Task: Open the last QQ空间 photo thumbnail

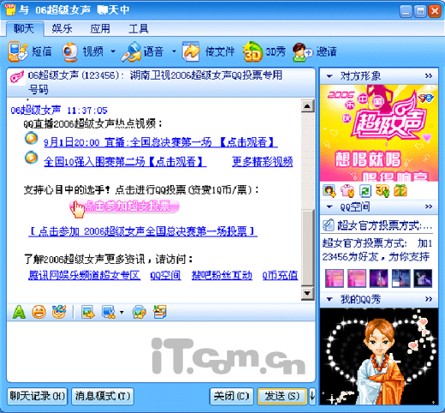Action: [x=423, y=278]
